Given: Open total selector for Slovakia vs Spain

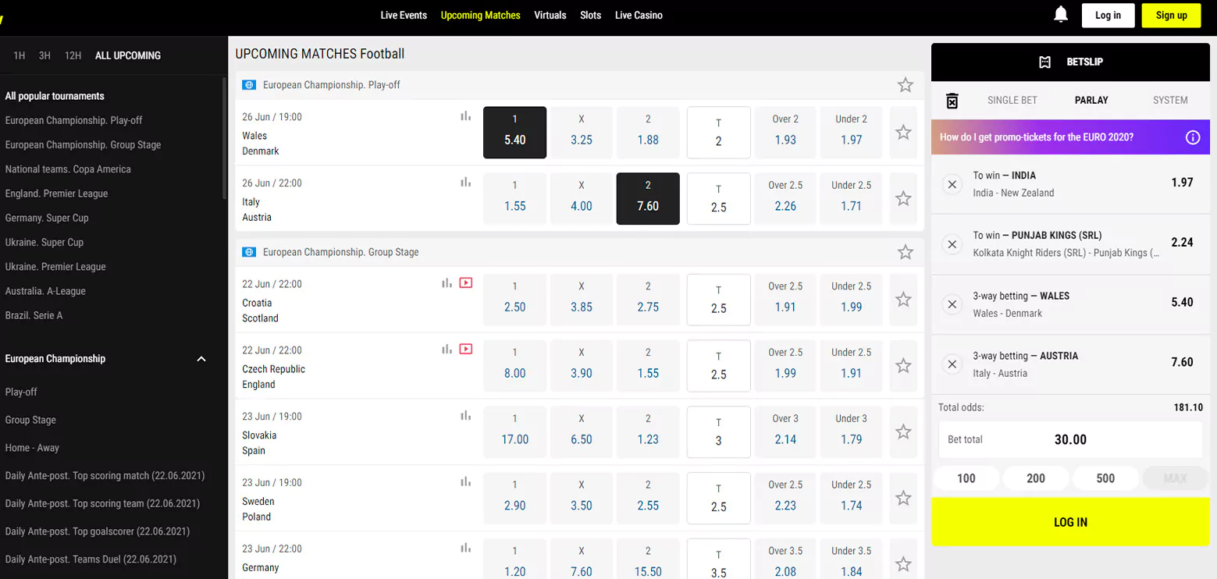Looking at the screenshot, I should pos(718,432).
